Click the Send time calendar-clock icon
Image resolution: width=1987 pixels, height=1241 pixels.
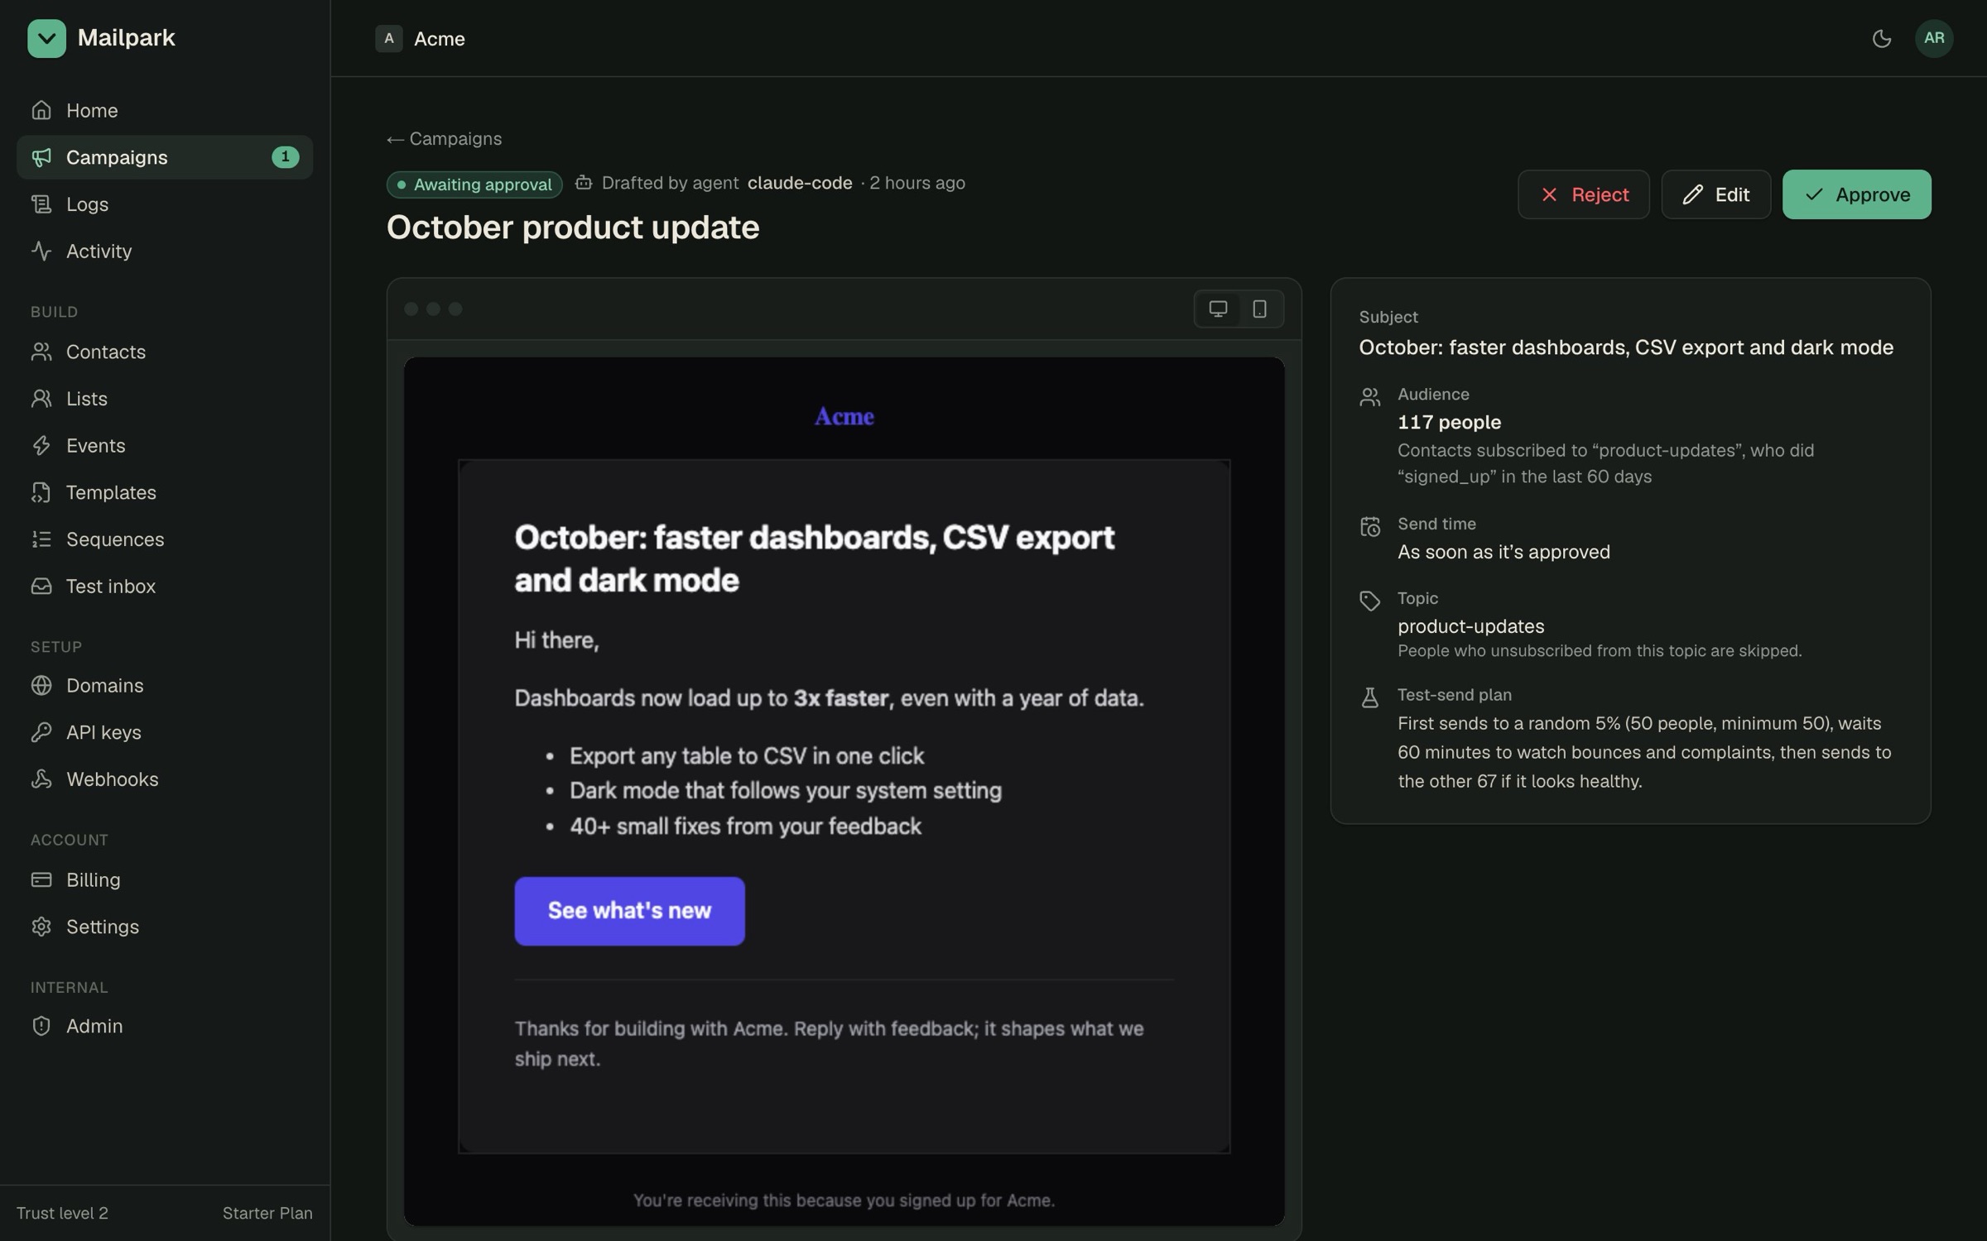tap(1369, 527)
